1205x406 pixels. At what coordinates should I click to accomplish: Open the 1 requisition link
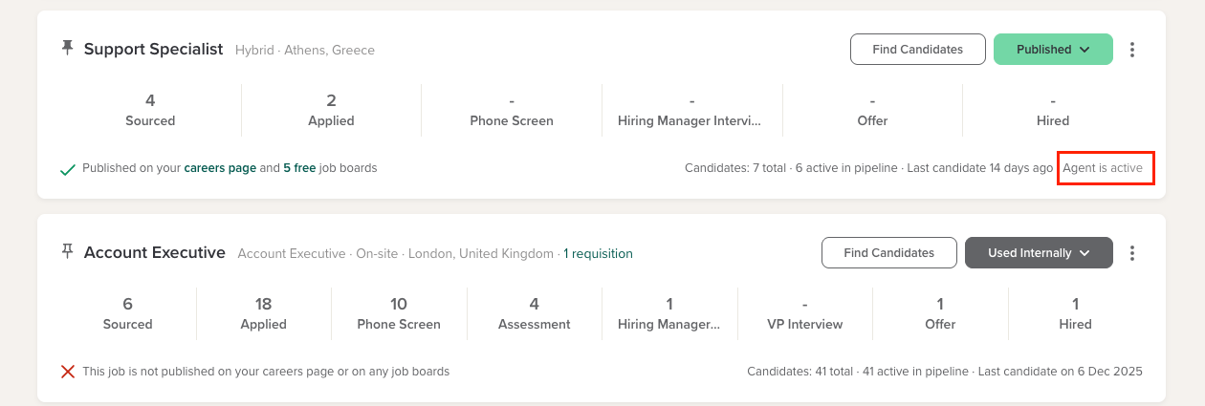pos(598,254)
